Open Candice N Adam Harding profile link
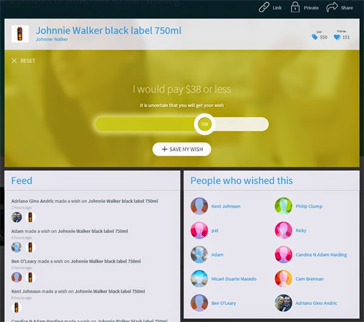364x322 pixels. (x=322, y=255)
